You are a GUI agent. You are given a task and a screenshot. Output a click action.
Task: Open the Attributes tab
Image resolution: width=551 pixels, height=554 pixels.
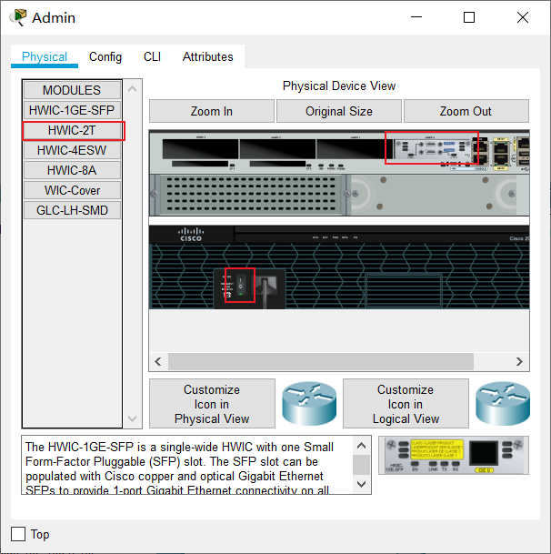(207, 56)
